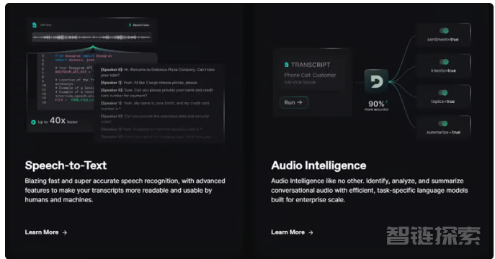Toggle the sentiment=true switch
Image resolution: width=495 pixels, height=259 pixels.
tap(444, 30)
